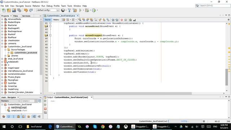The width and height of the screenshot is (231, 130).
Task: Switch to the Files tab
Action: coord(16,16)
